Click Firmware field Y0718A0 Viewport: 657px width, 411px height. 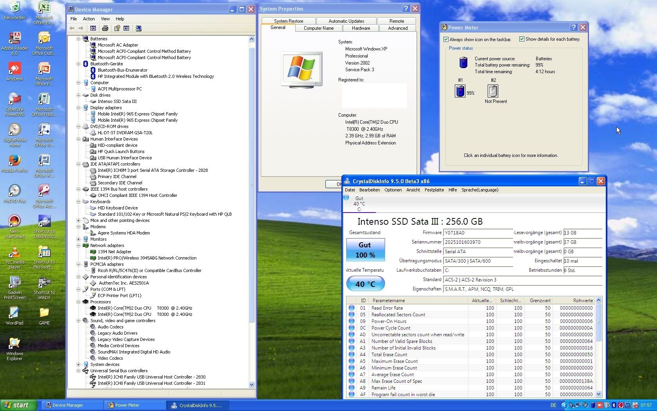(478, 233)
